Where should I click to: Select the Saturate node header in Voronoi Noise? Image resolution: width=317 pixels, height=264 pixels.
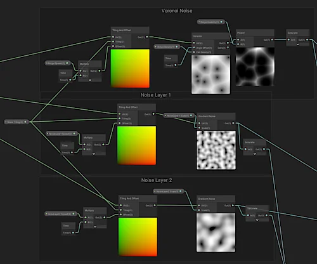point(298,33)
